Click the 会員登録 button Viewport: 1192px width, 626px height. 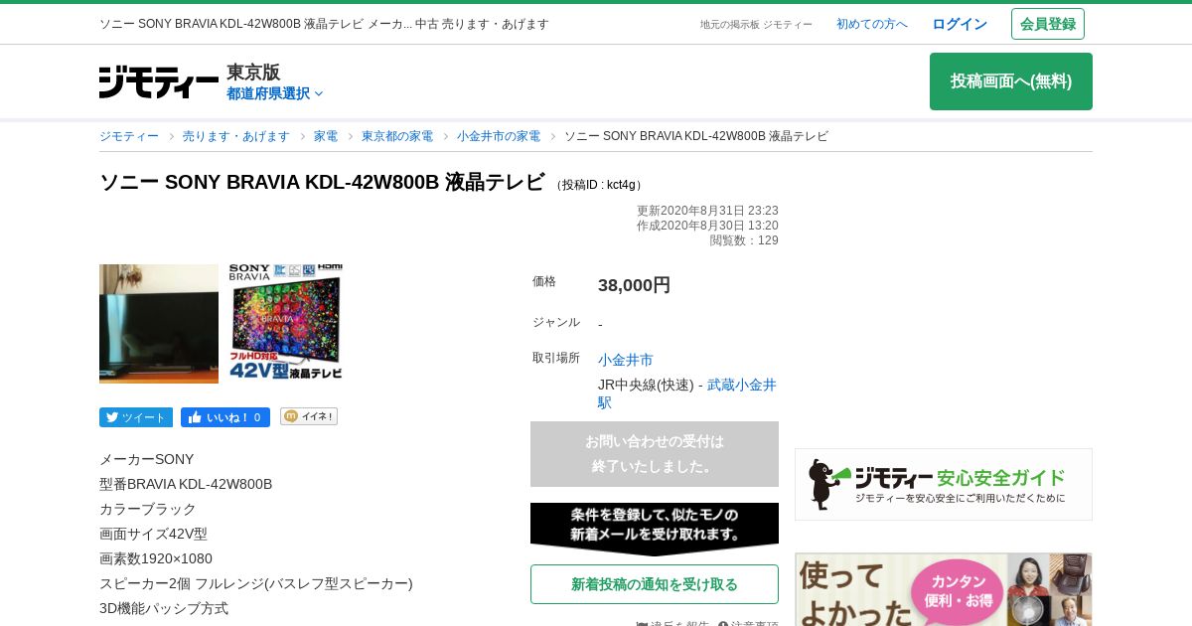coord(1048,24)
